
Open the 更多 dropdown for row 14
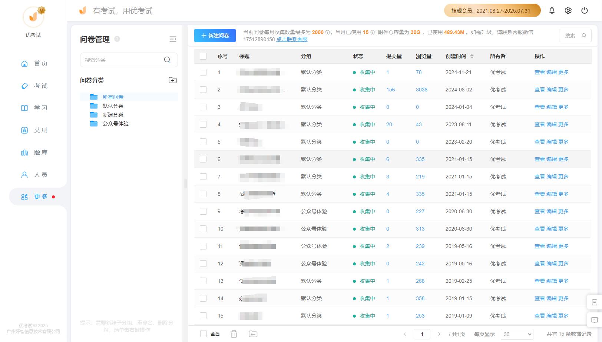[x=563, y=298]
